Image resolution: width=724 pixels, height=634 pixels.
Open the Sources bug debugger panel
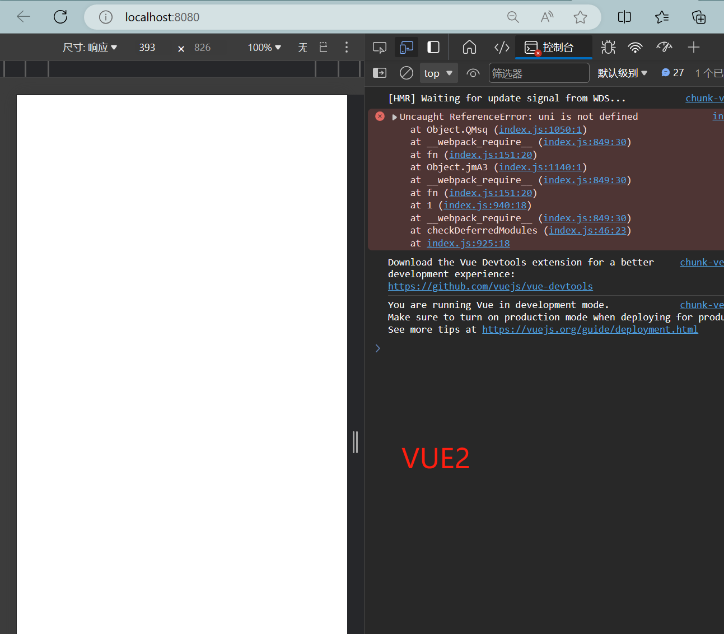(608, 48)
